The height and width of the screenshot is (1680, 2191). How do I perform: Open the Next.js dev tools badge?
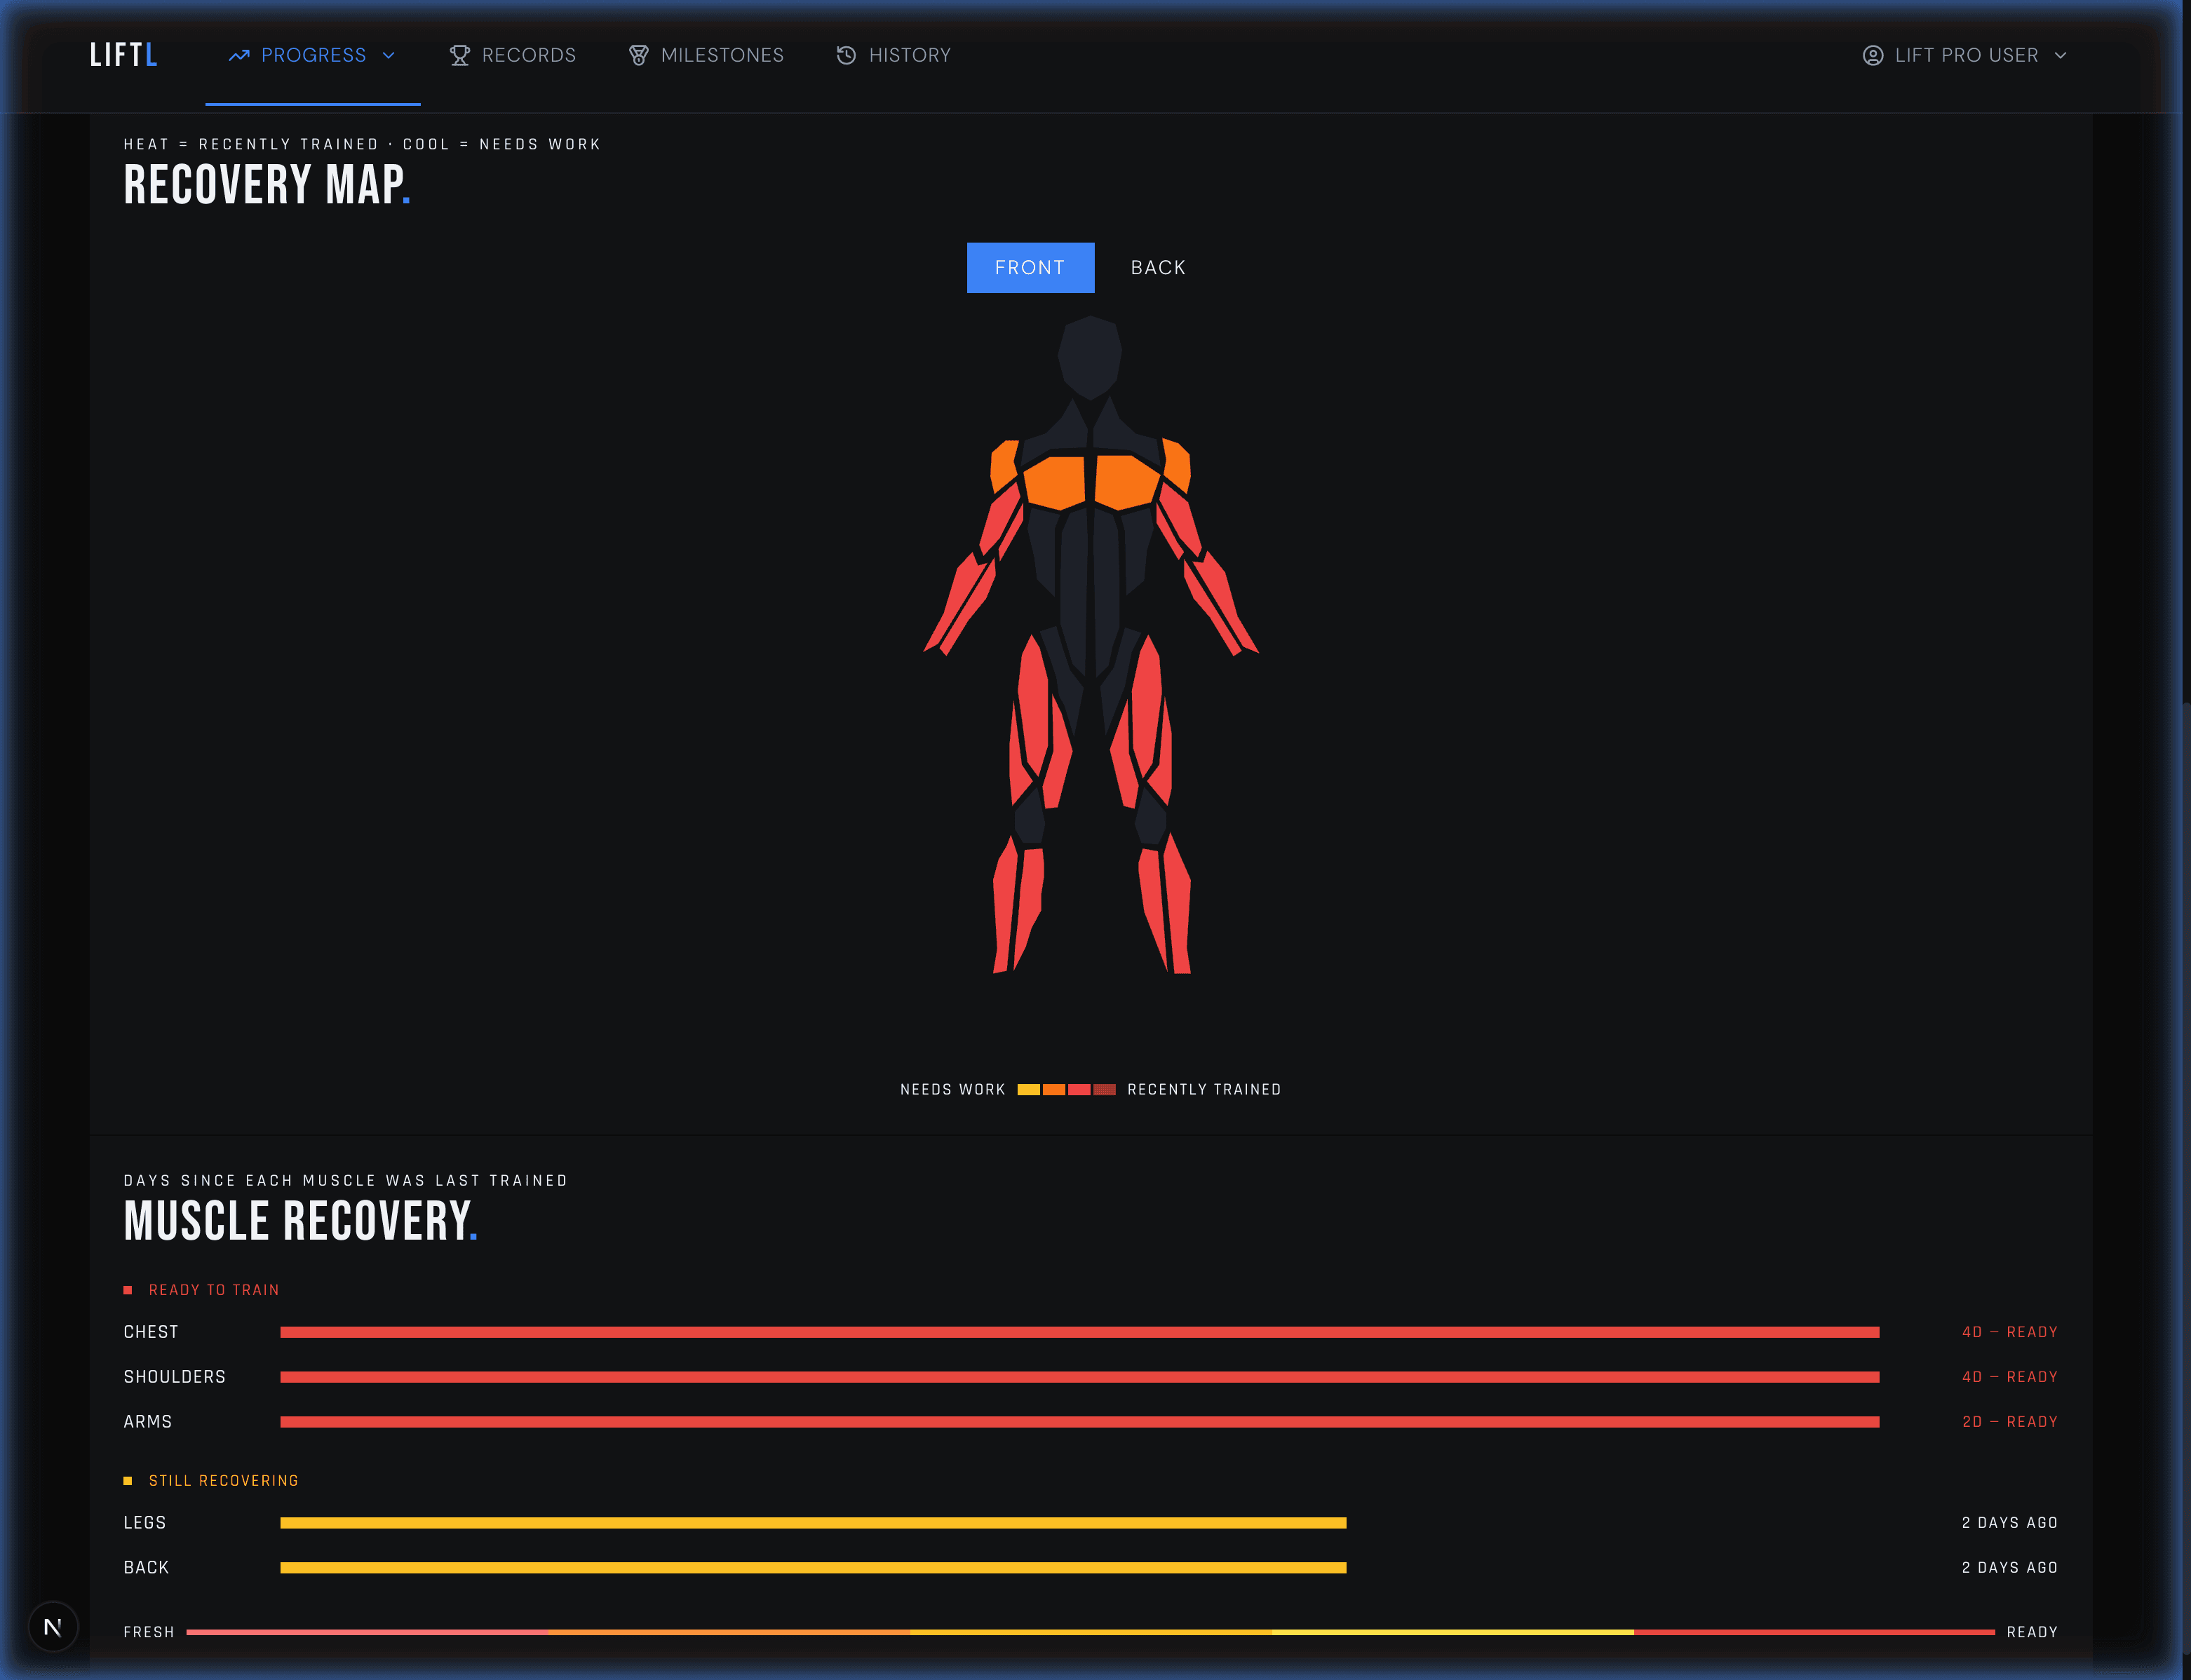[x=53, y=1628]
